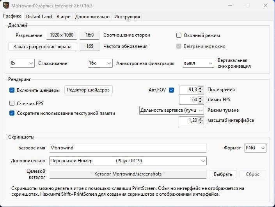Open the Вертикальная синхронизация dropdown
275x207 pixels.
pyautogui.click(x=199, y=63)
